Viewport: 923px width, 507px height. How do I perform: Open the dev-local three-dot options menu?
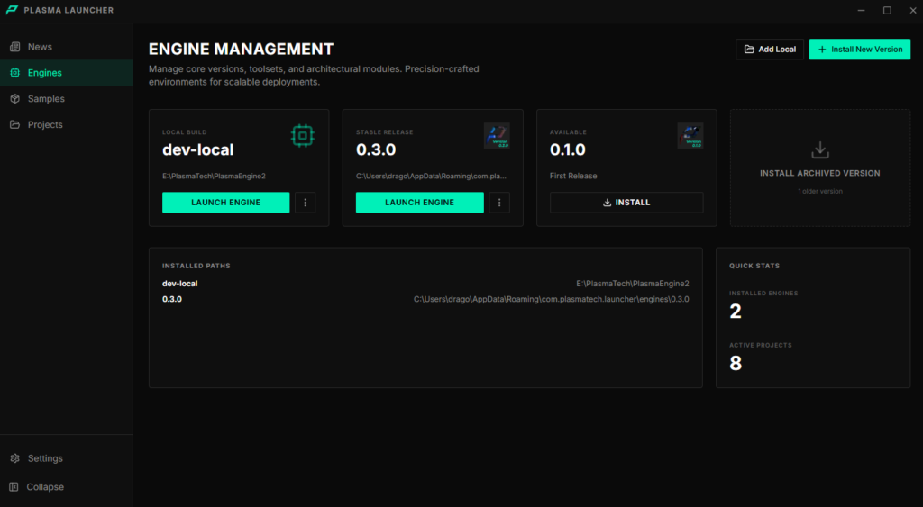(305, 203)
